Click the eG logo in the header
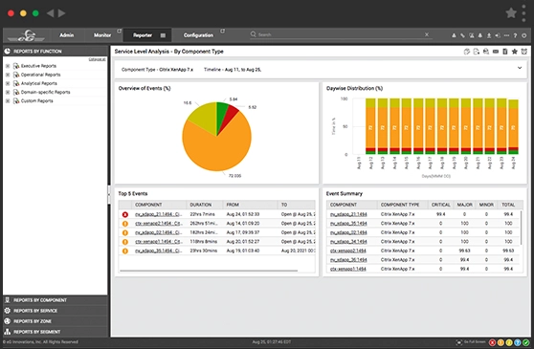534x349 pixels. click(x=27, y=35)
